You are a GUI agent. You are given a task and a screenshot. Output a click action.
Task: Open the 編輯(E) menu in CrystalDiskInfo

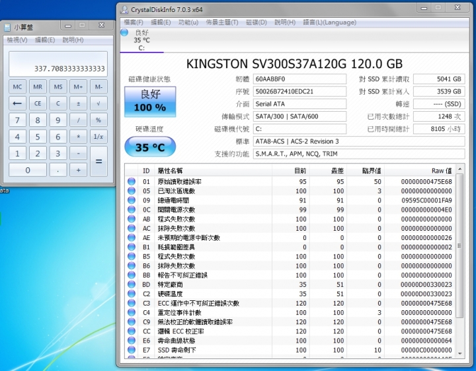161,22
